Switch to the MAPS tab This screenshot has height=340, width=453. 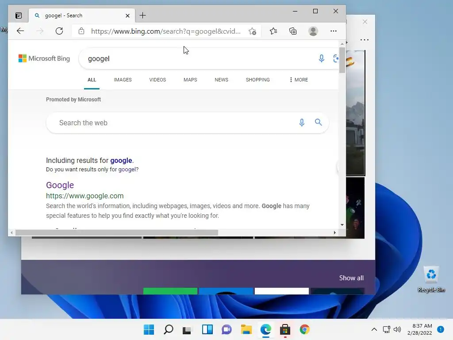[190, 80]
